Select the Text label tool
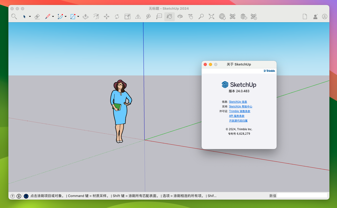 (x=159, y=17)
